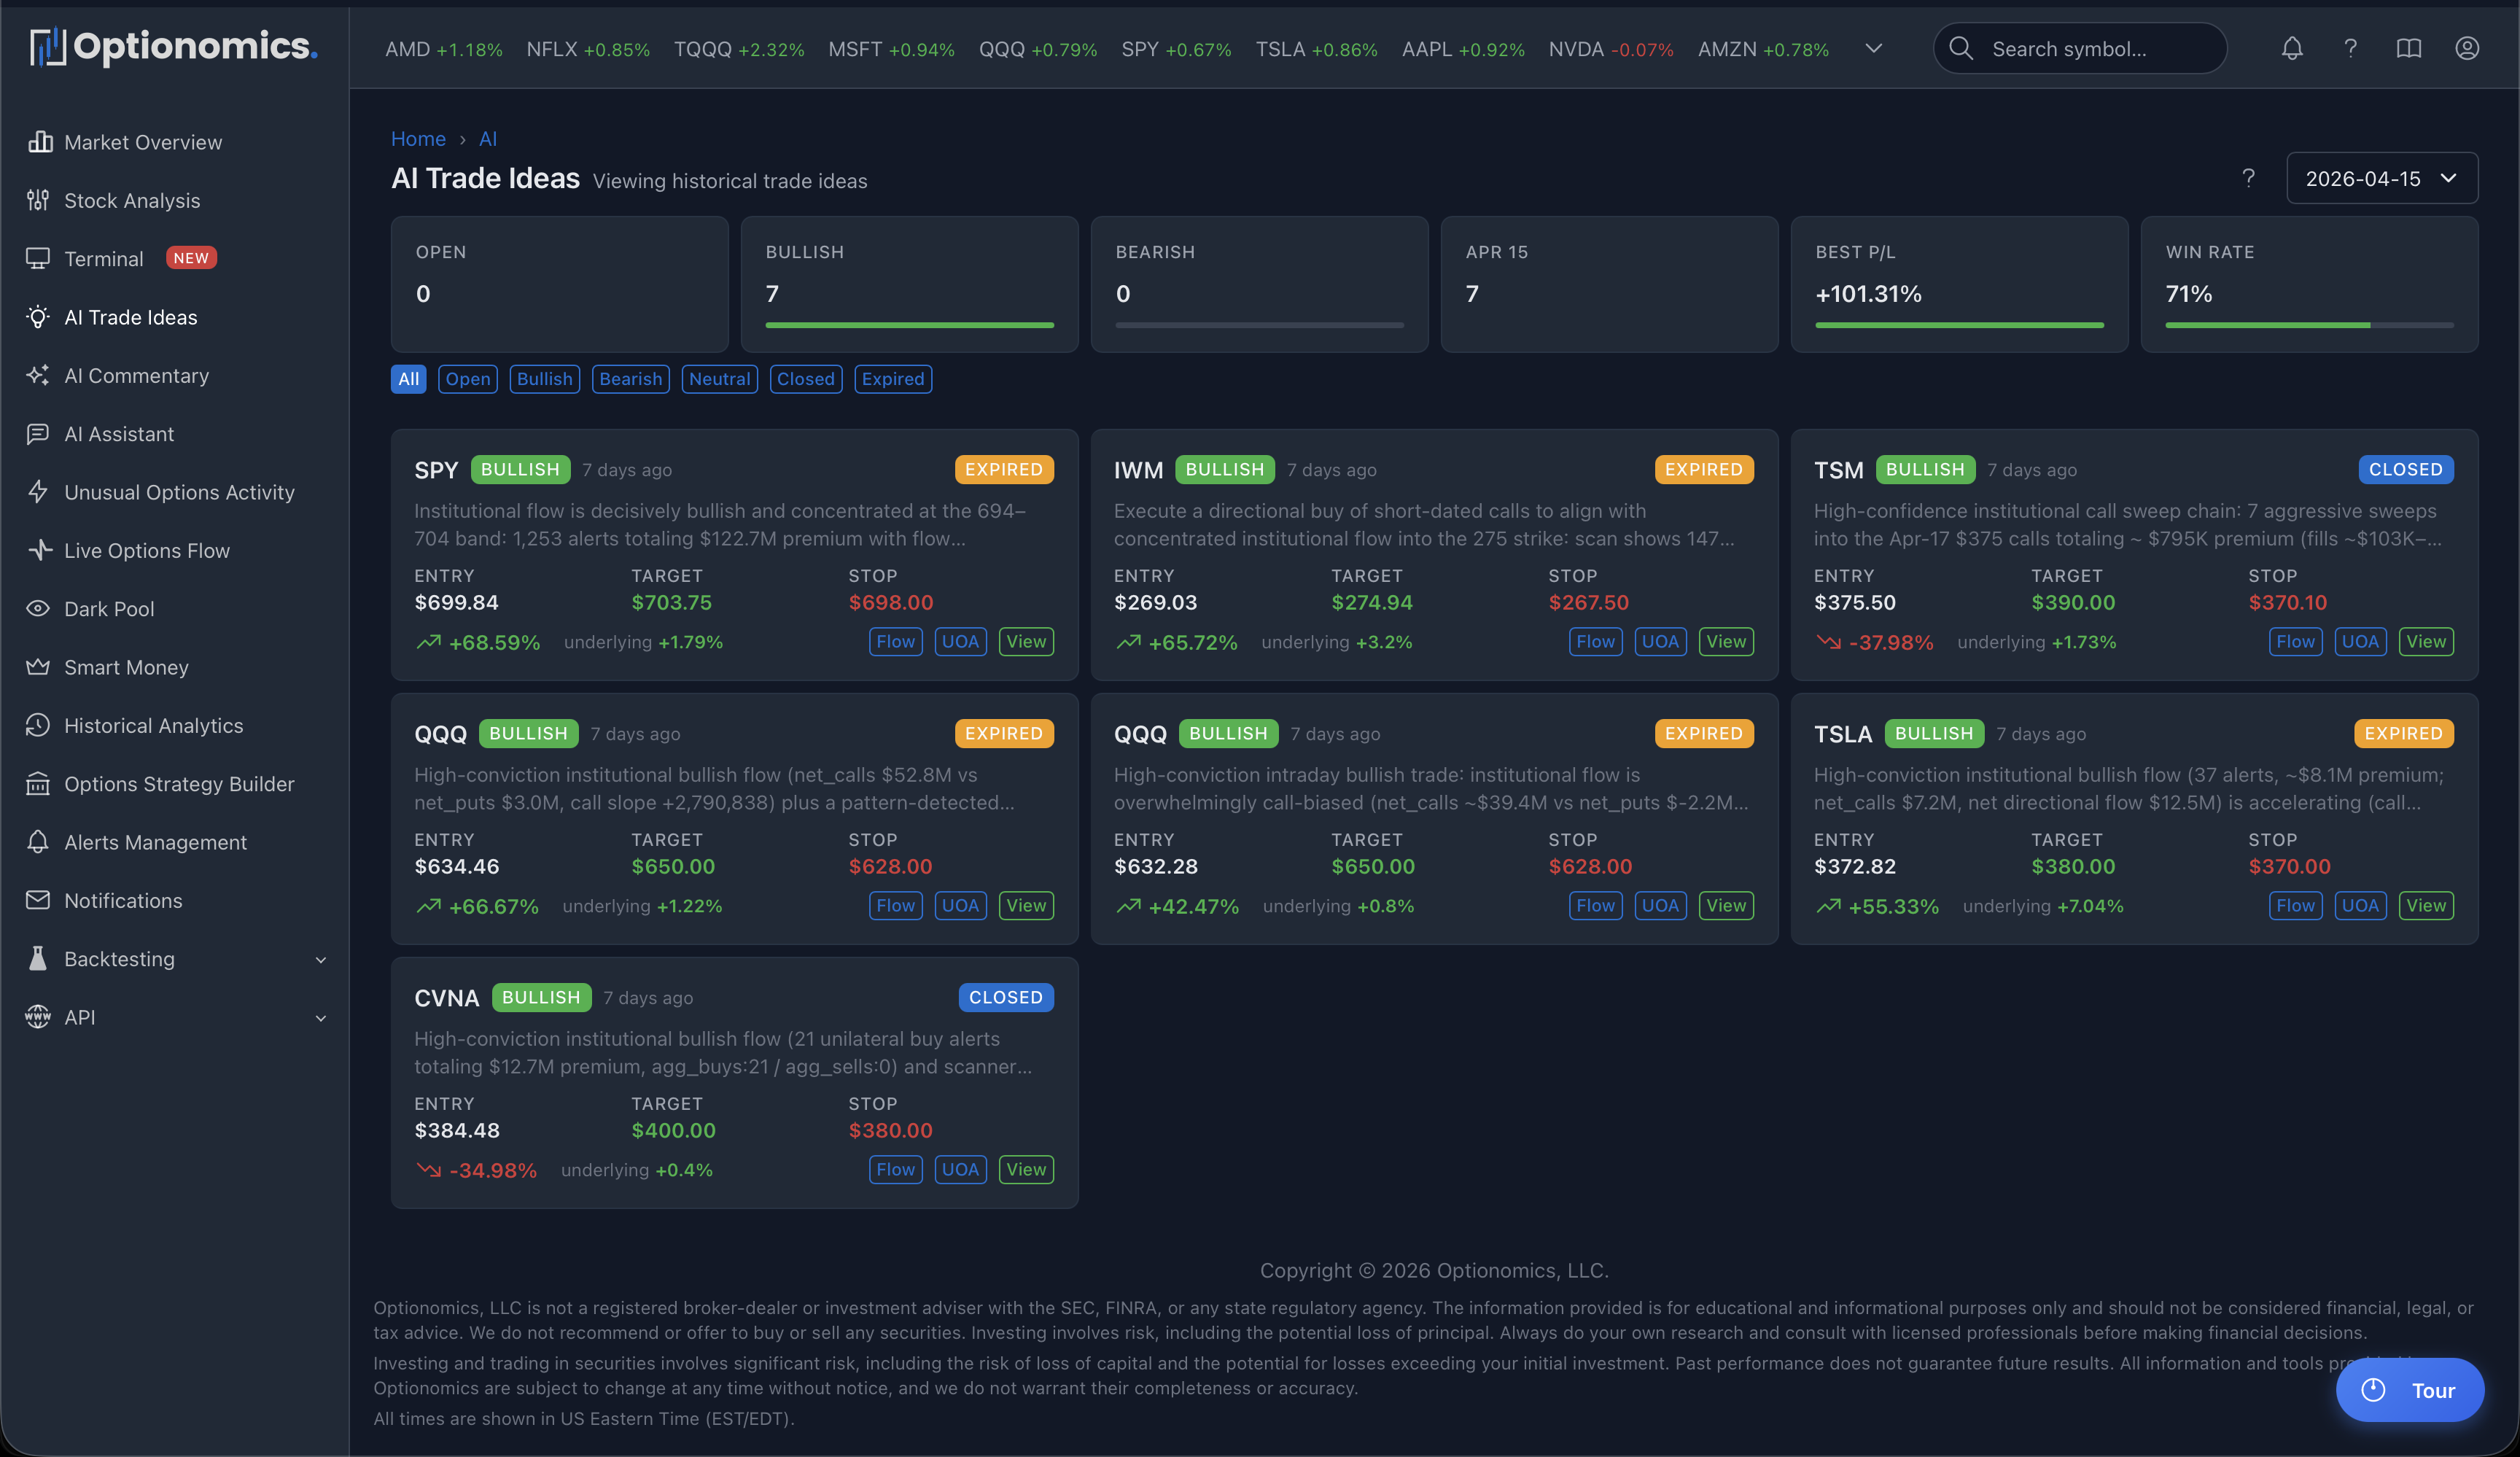Click the Backtesting flask icon
Image resolution: width=2520 pixels, height=1457 pixels.
click(x=38, y=958)
